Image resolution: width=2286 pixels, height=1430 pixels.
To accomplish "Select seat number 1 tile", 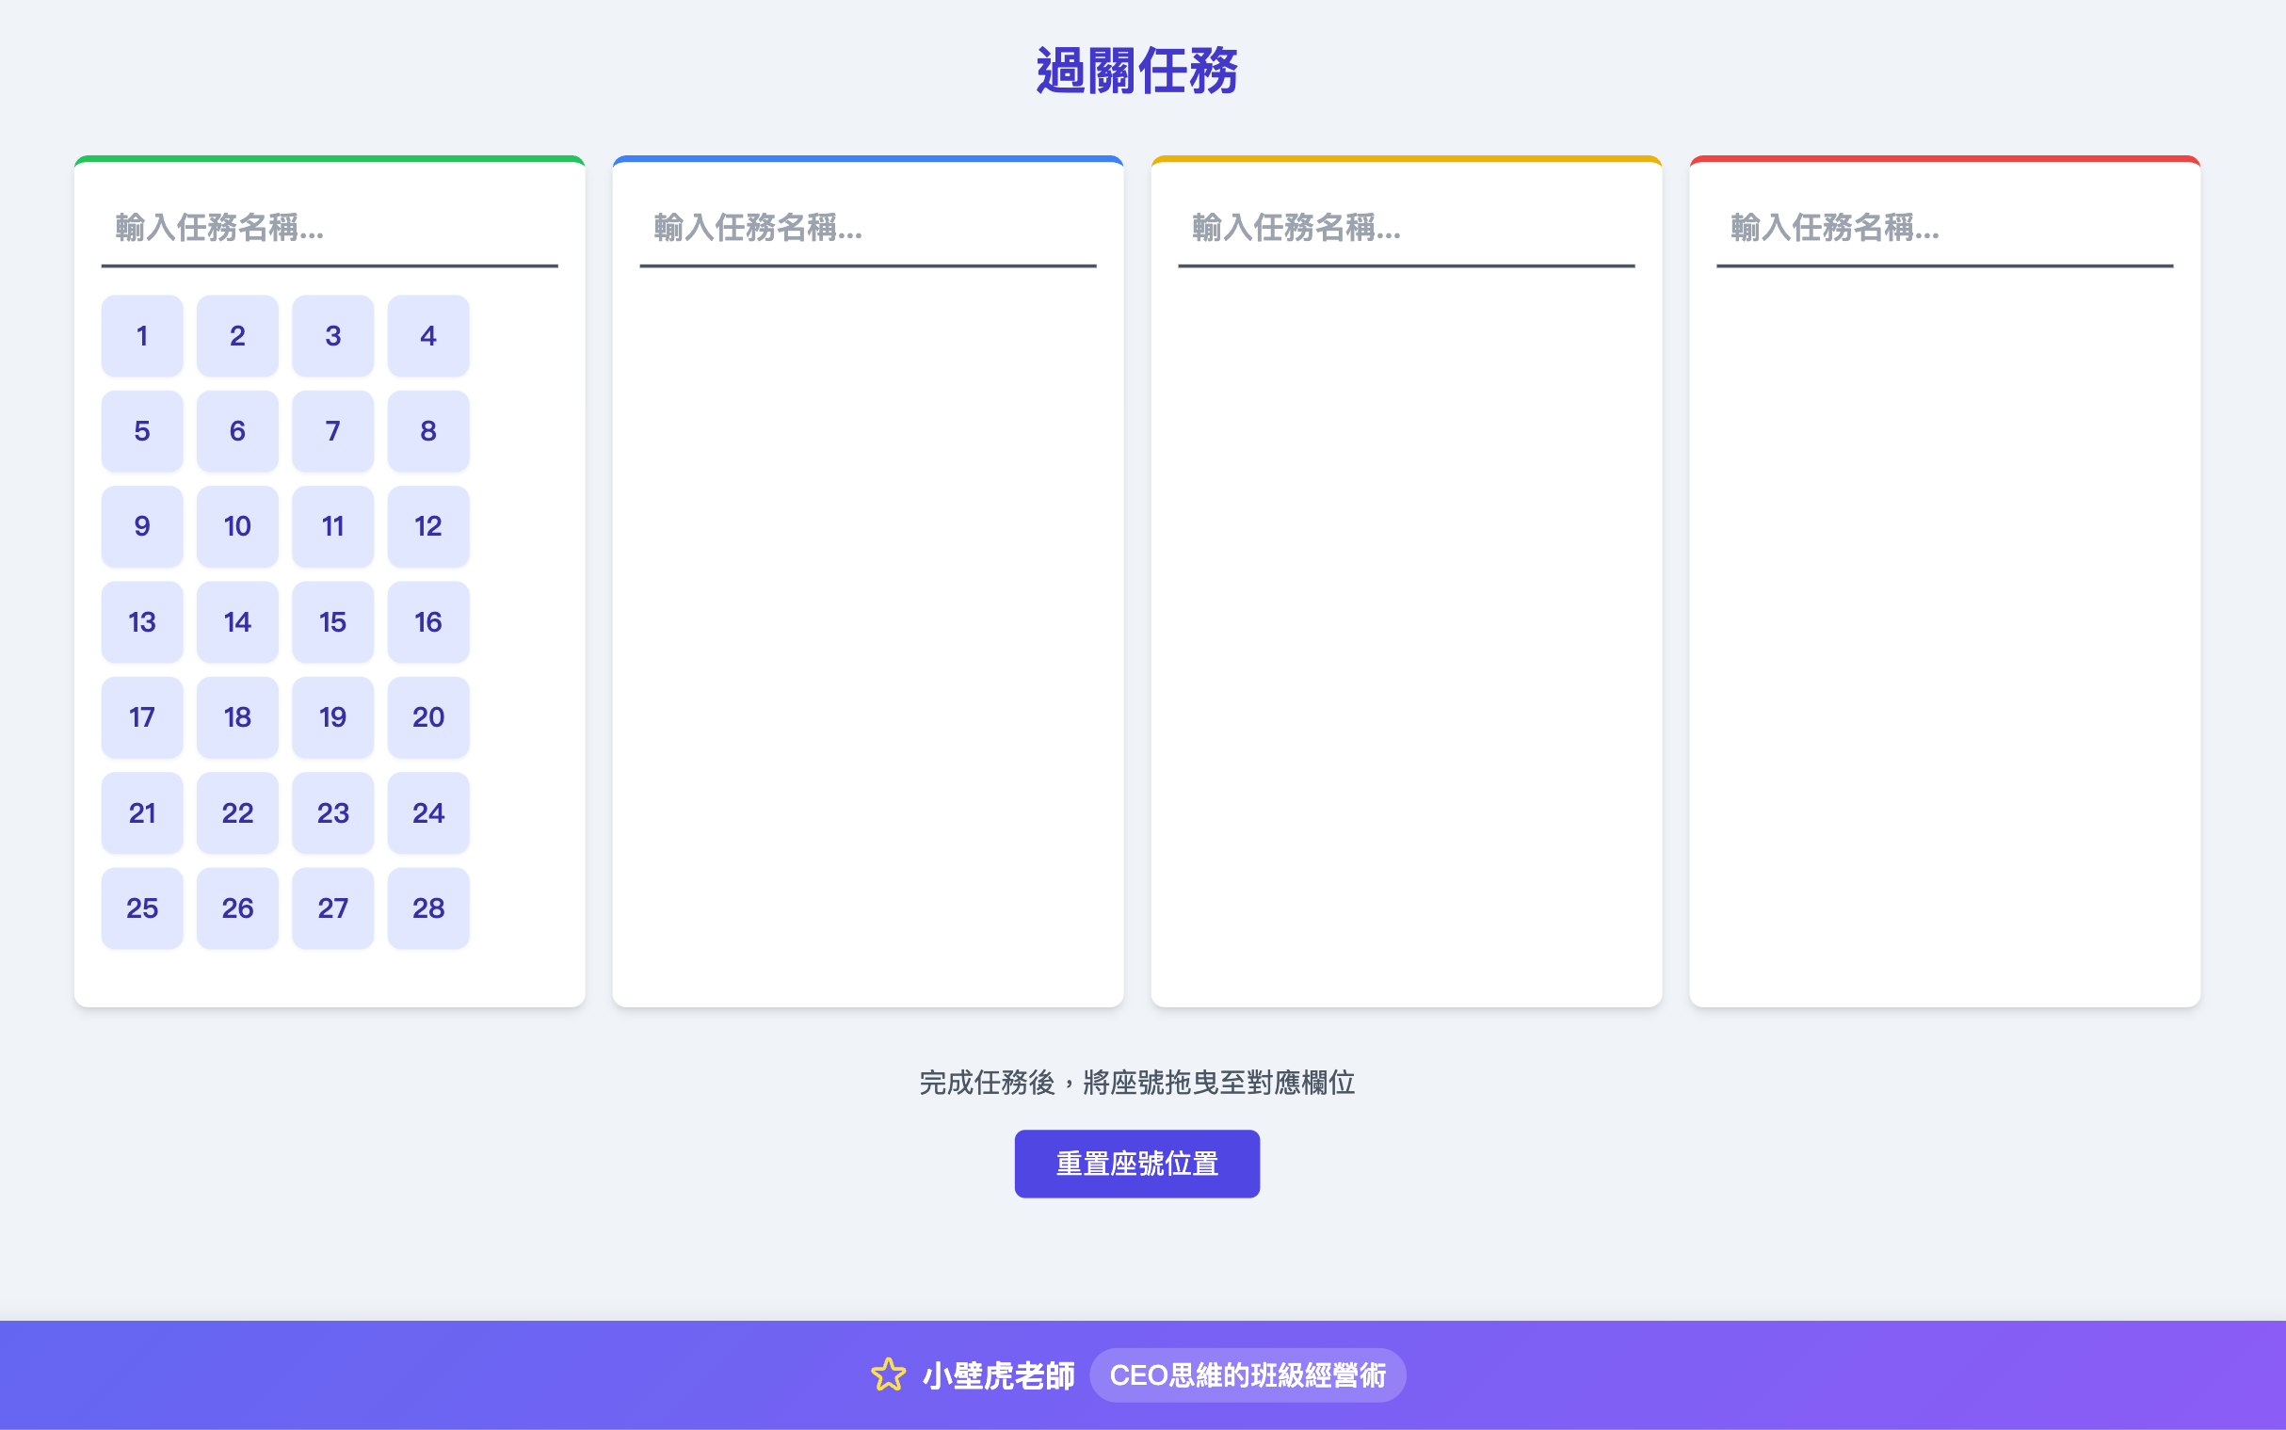I will (x=142, y=336).
